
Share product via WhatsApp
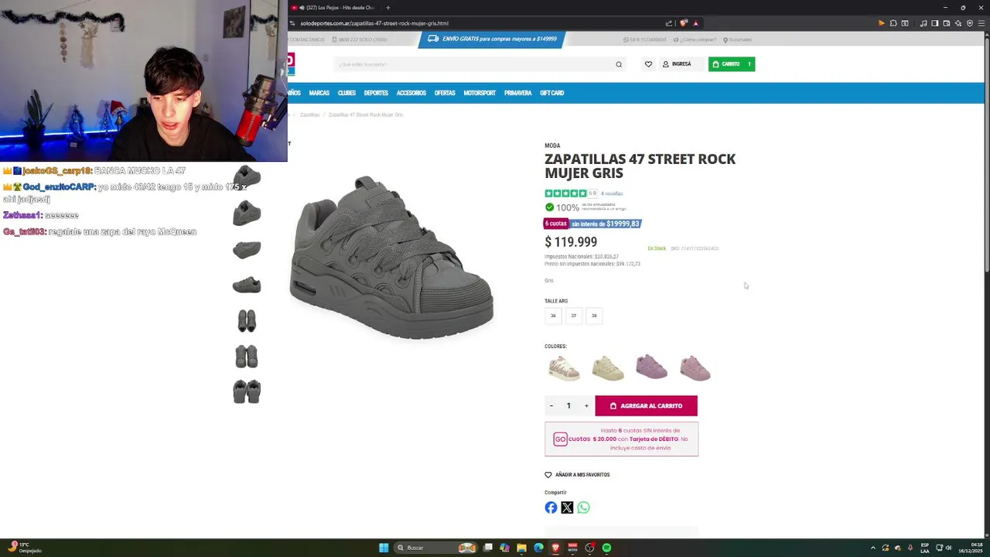coord(583,507)
